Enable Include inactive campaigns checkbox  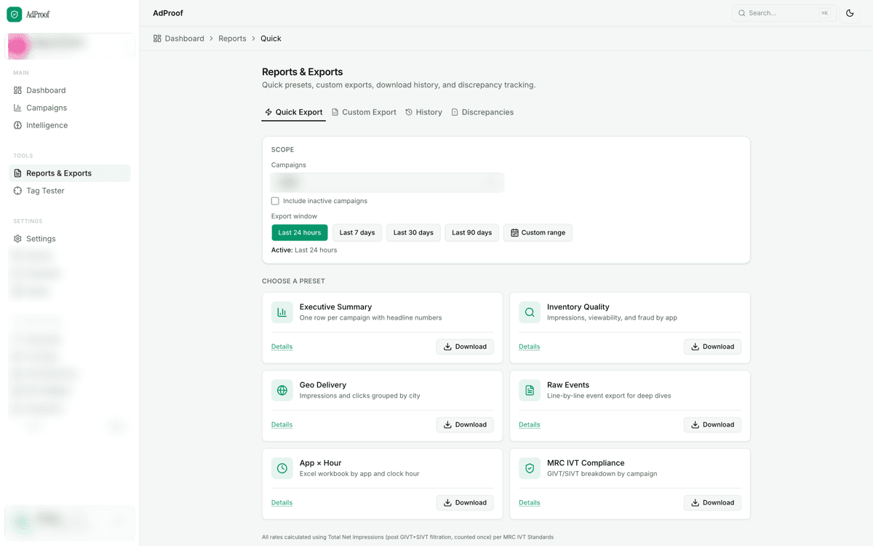[x=275, y=201]
